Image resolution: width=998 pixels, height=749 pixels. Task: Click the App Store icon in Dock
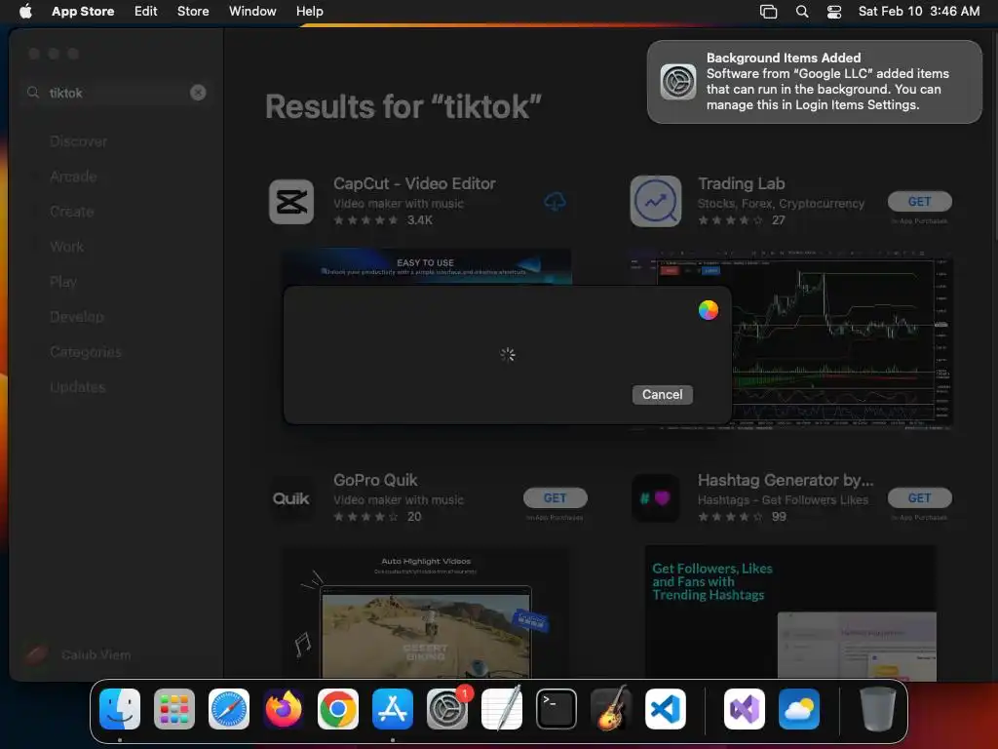(x=393, y=709)
